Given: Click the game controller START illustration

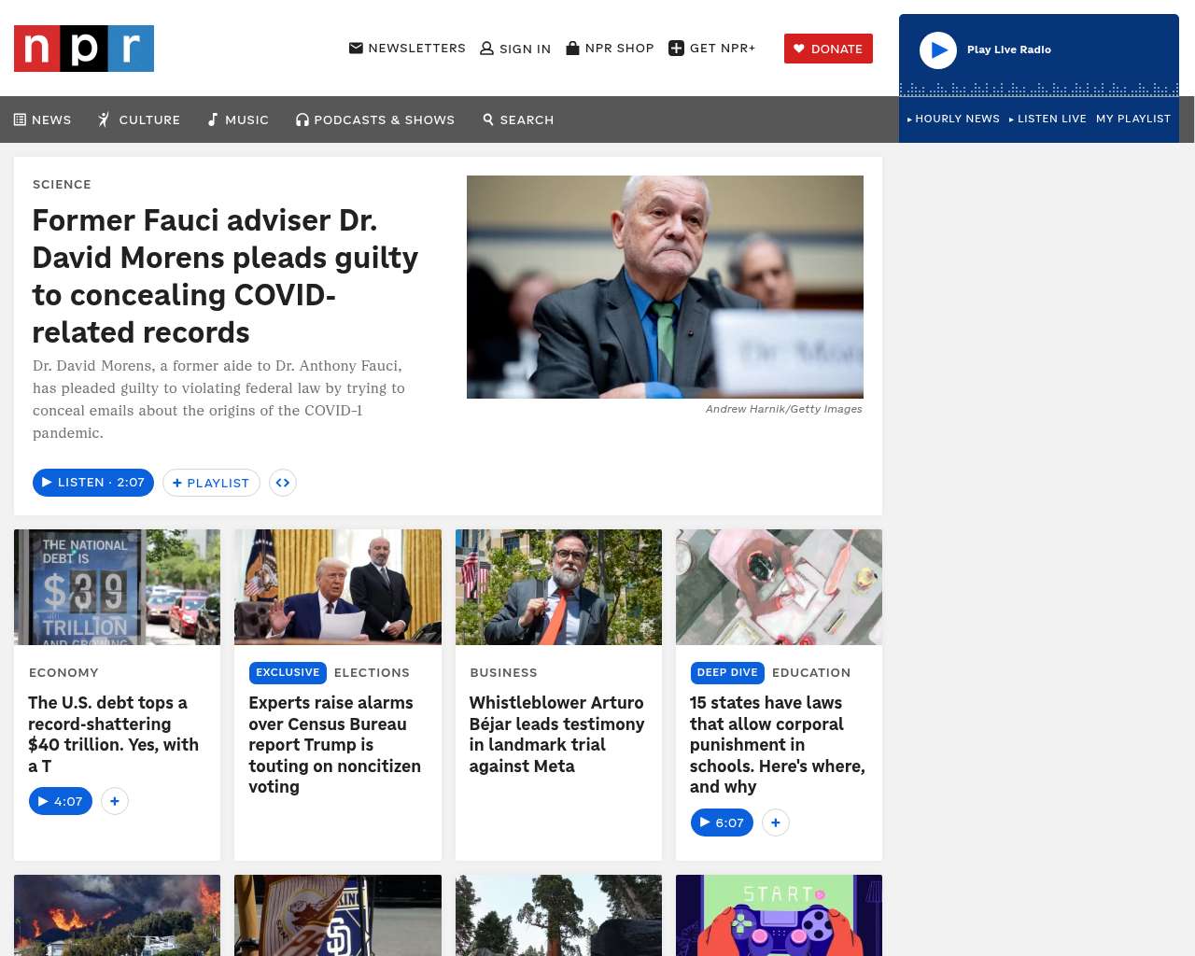Looking at the screenshot, I should (779, 915).
